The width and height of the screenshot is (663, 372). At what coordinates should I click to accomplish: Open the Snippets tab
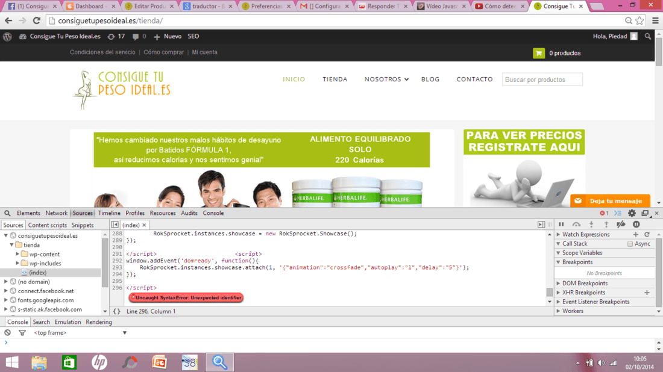(83, 225)
